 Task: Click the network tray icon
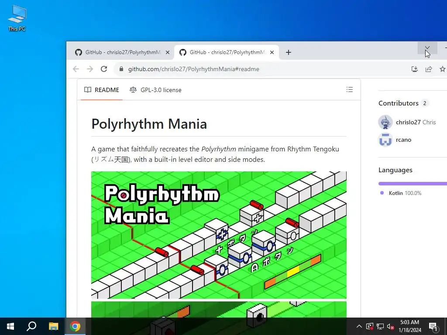[380, 326]
